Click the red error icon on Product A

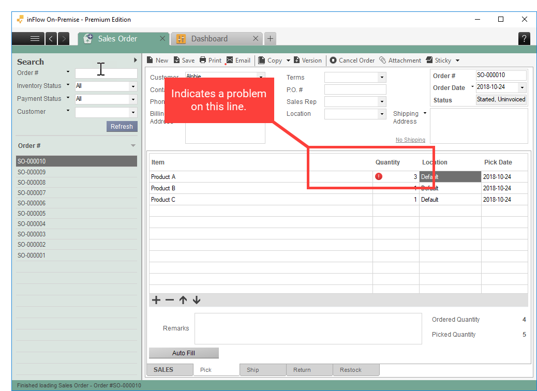[x=378, y=176]
